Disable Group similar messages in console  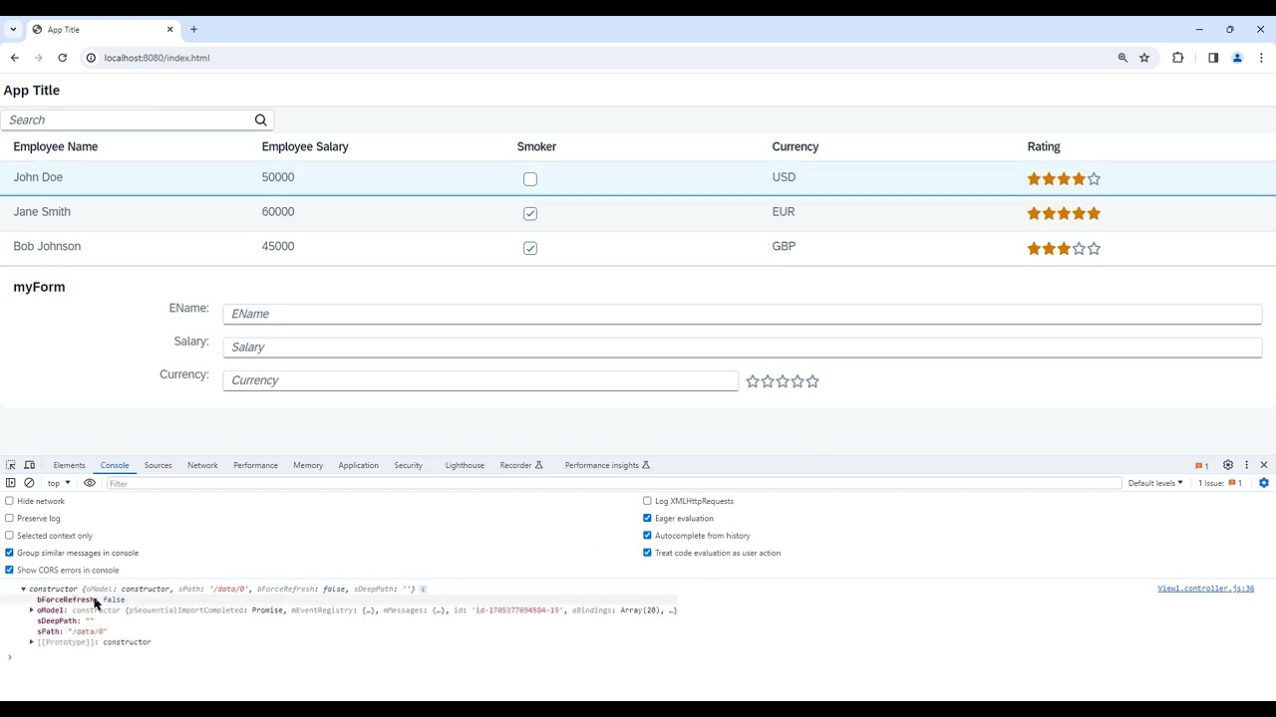click(9, 553)
